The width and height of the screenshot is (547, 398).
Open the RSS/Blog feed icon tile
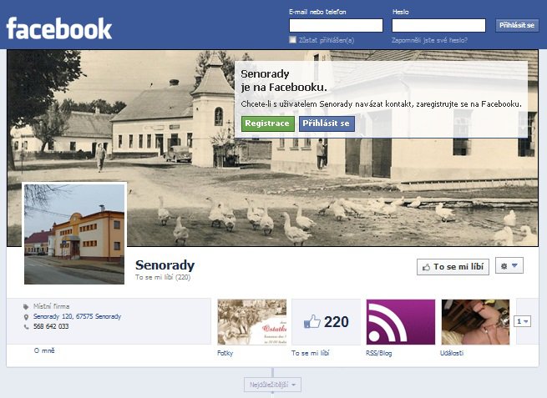click(401, 322)
